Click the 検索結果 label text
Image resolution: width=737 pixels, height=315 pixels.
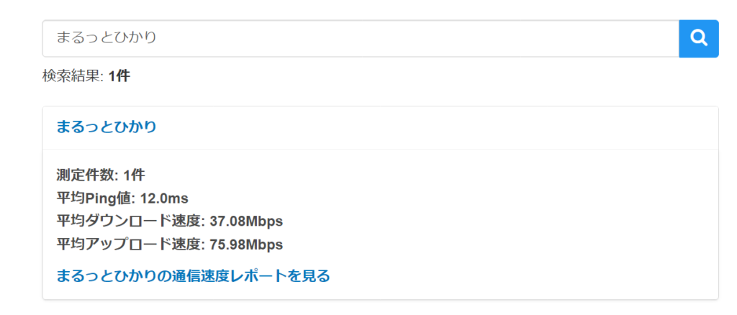click(x=73, y=76)
